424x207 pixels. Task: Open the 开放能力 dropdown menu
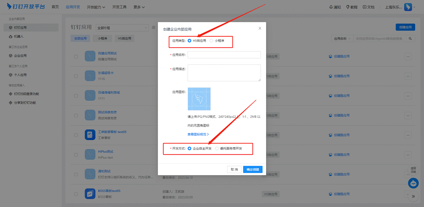click(96, 7)
